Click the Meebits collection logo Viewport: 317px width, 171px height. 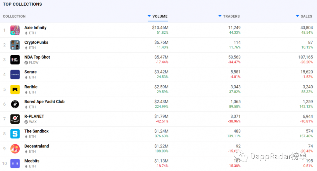point(15,163)
